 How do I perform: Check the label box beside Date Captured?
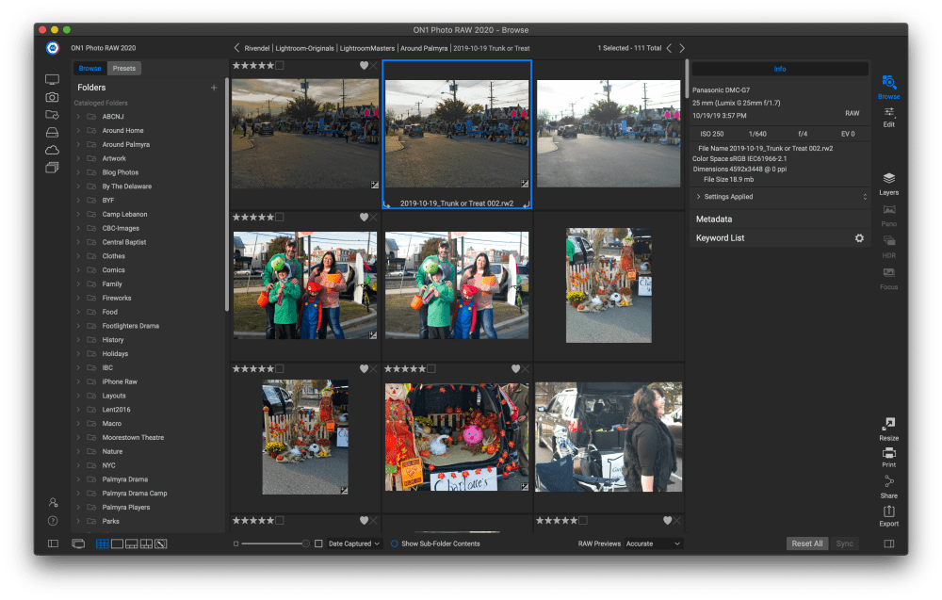coord(318,543)
